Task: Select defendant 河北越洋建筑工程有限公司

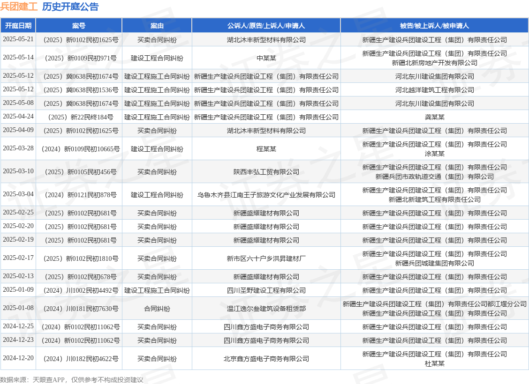Action: click(x=435, y=90)
